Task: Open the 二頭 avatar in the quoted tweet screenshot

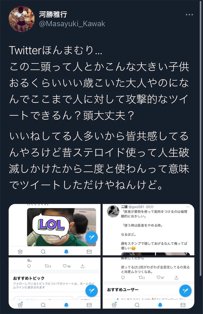Action: (x=113, y=211)
